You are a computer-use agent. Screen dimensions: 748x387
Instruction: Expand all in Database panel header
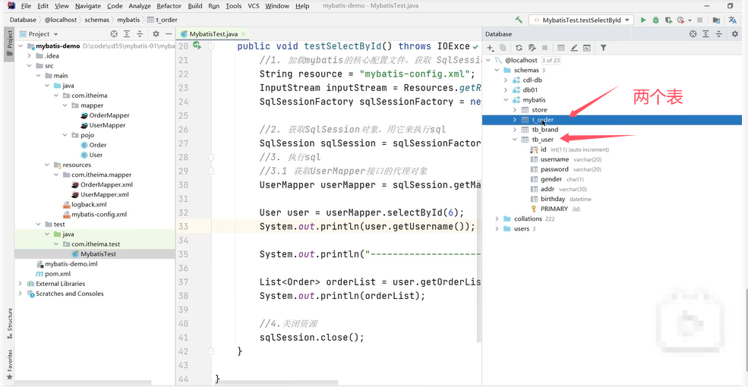coord(706,34)
